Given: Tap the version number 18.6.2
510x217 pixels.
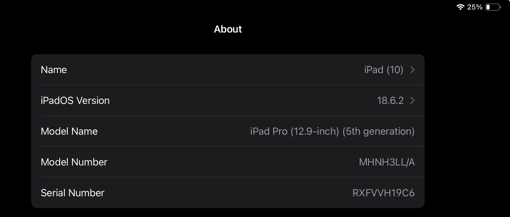Looking at the screenshot, I should click(x=390, y=100).
